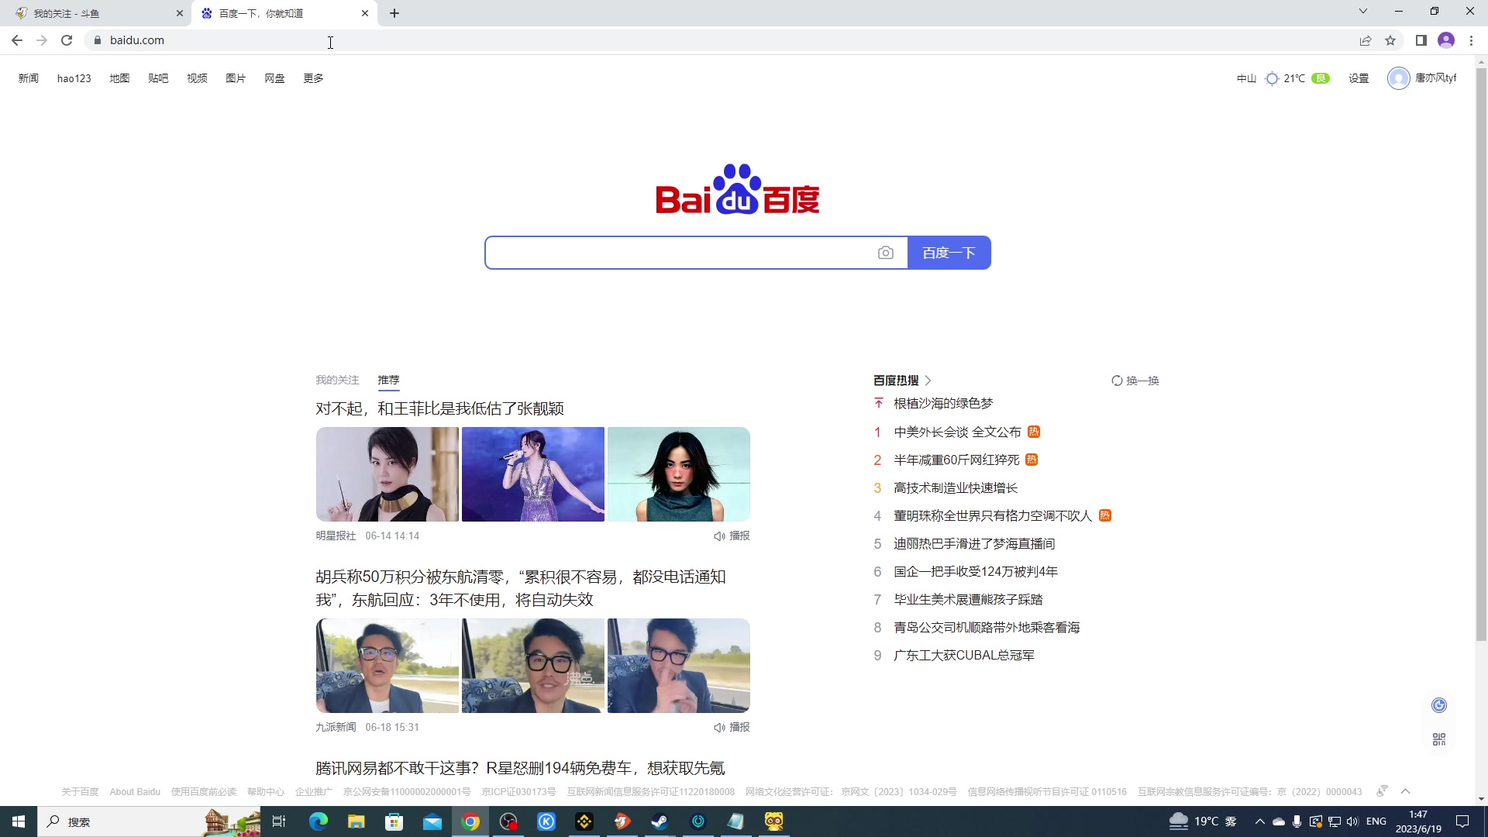Open the 更多 menu in top nav

313,78
